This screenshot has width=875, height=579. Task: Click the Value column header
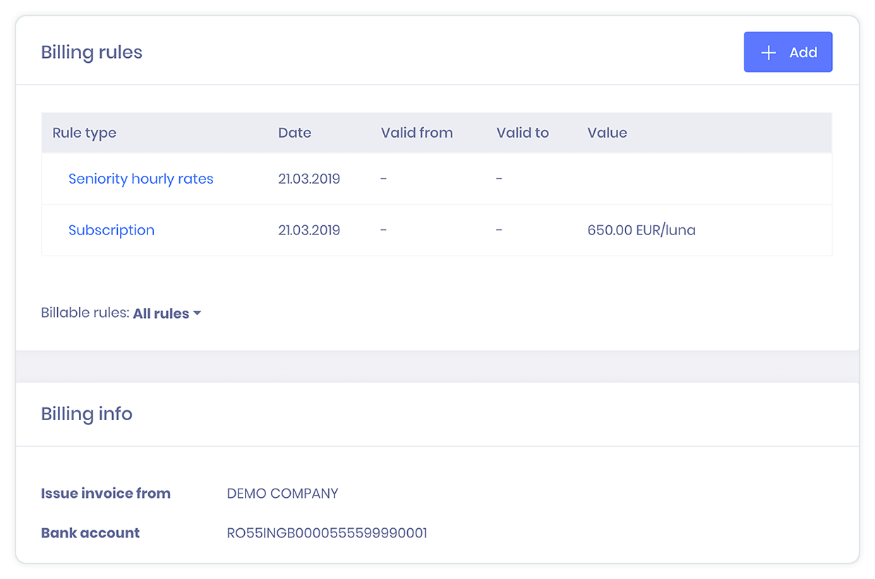coord(608,133)
